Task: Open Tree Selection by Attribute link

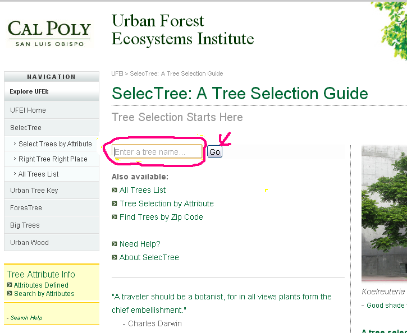Action: (166, 203)
